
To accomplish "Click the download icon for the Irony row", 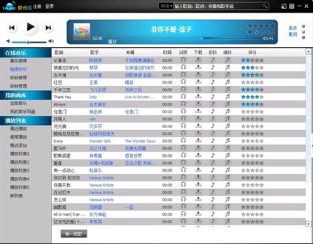I will click(x=198, y=141).
